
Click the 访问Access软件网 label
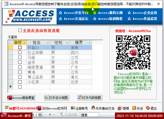coord(54,108)
